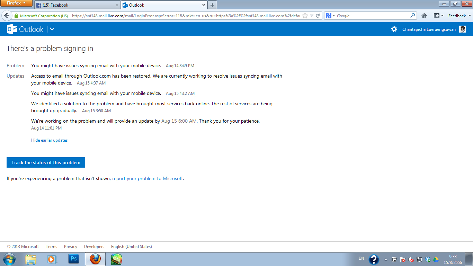Click the 'Aug 14 8:49 PM' timestamp
This screenshot has width=473, height=266.
180,66
